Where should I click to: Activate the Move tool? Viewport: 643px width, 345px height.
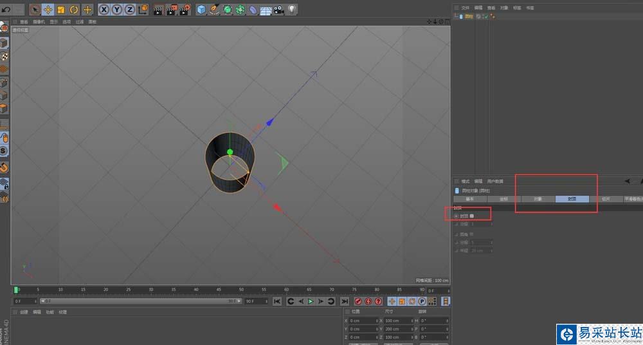click(48, 10)
